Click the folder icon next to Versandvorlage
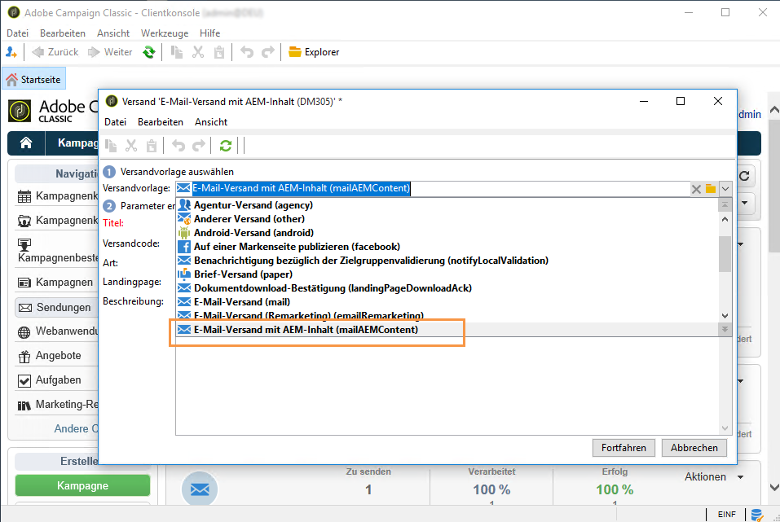Viewport: 780px width, 522px height. click(x=711, y=189)
